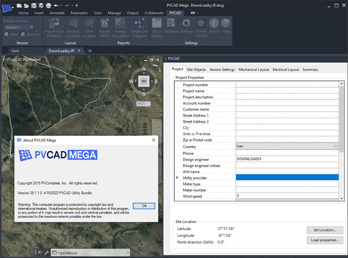The image size is (348, 258).
Task: Open a drawing with the Open folder icon
Action: 27,6
